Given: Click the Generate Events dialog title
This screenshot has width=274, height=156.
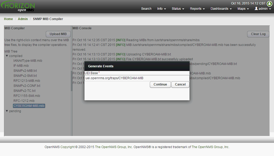Looking at the screenshot, I should pos(101,66).
